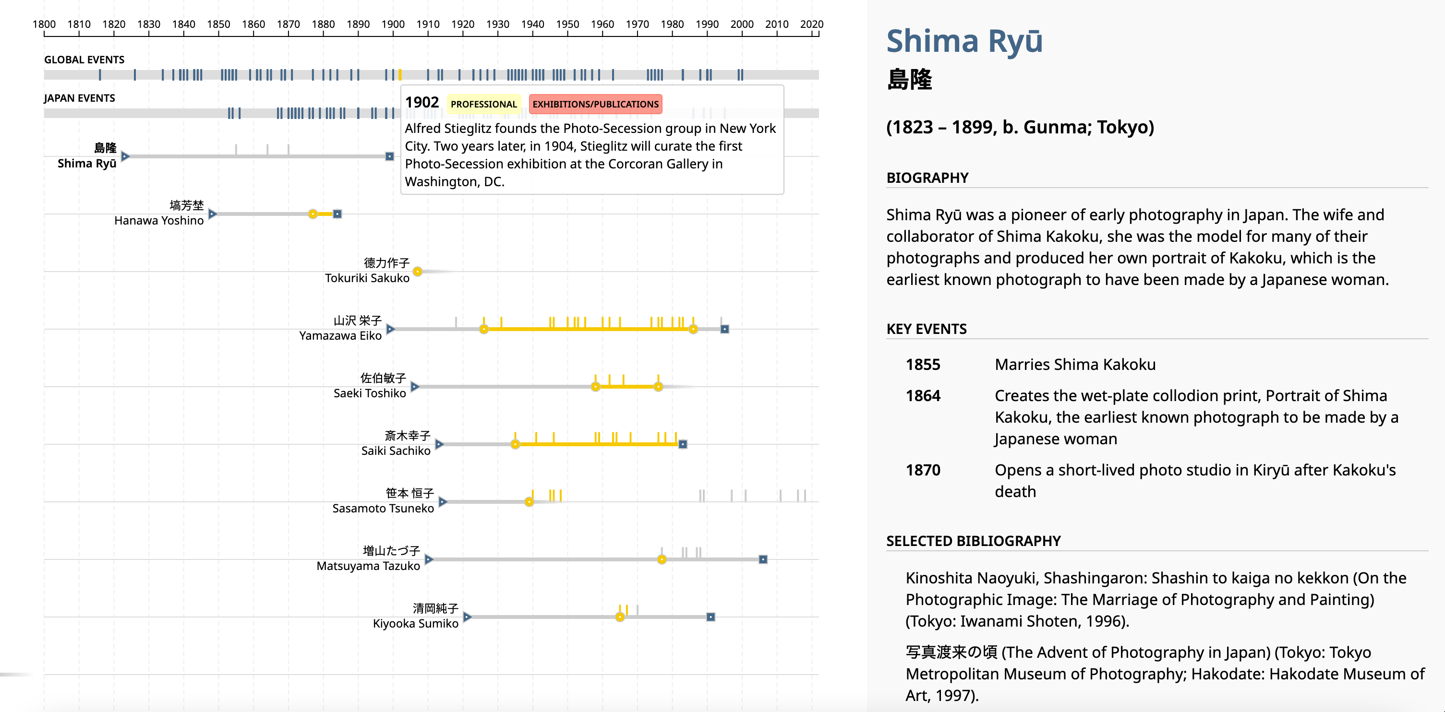Click Yamazawa Eiko's birth triangle marker
This screenshot has height=712, width=1445.
click(390, 329)
